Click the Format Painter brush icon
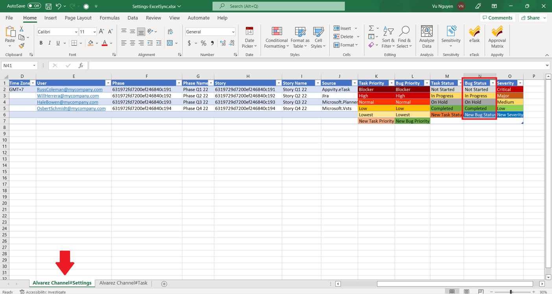Screen dimensions: 552x294 [x=22, y=46]
